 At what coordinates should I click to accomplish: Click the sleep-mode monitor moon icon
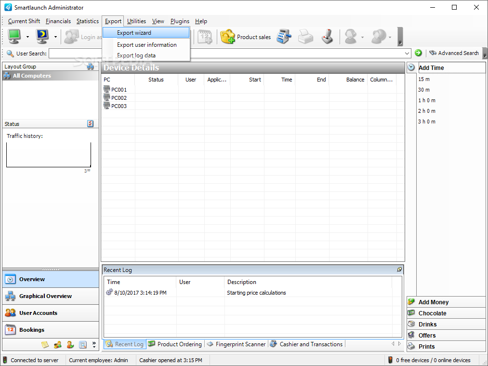(42, 37)
